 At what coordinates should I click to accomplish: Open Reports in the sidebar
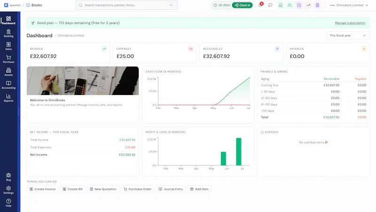8,98
